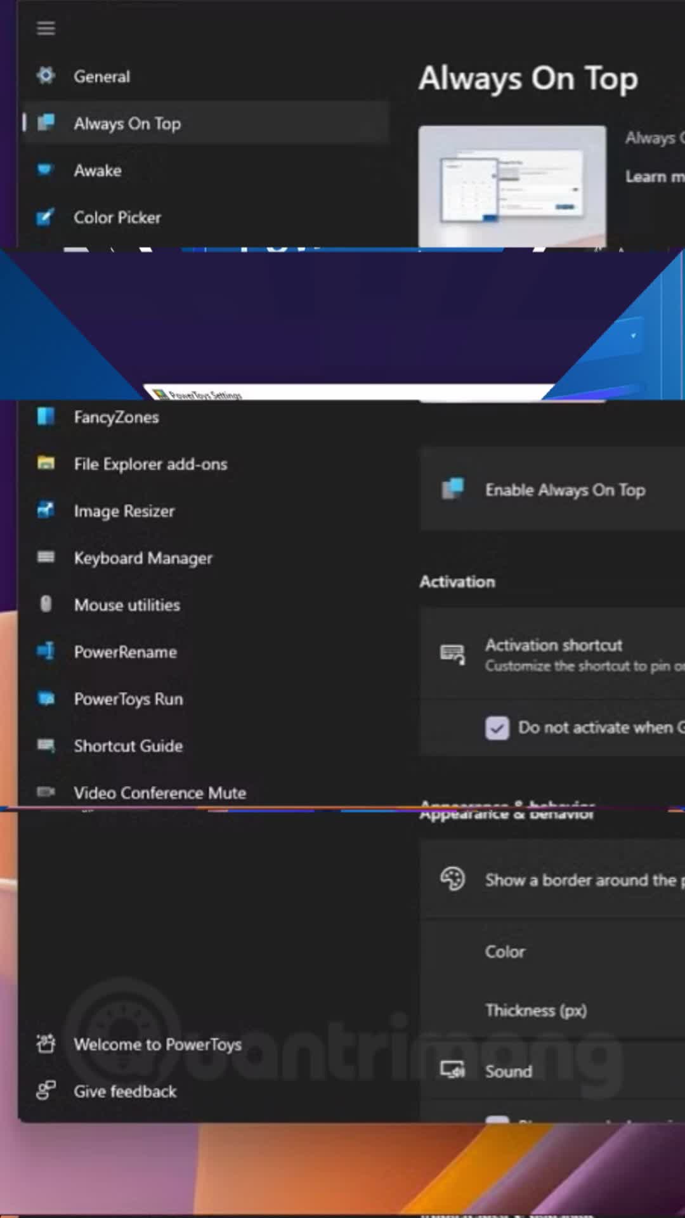This screenshot has height=1218, width=685.
Task: Click the Show a border around label
Action: click(585, 880)
